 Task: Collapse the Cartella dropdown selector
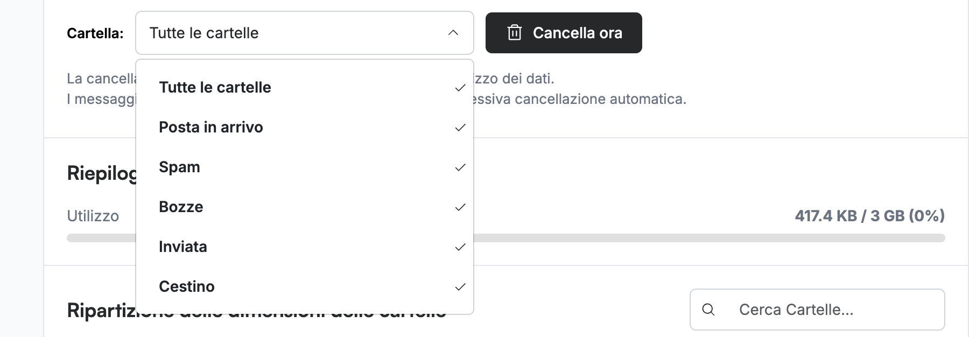(x=305, y=33)
